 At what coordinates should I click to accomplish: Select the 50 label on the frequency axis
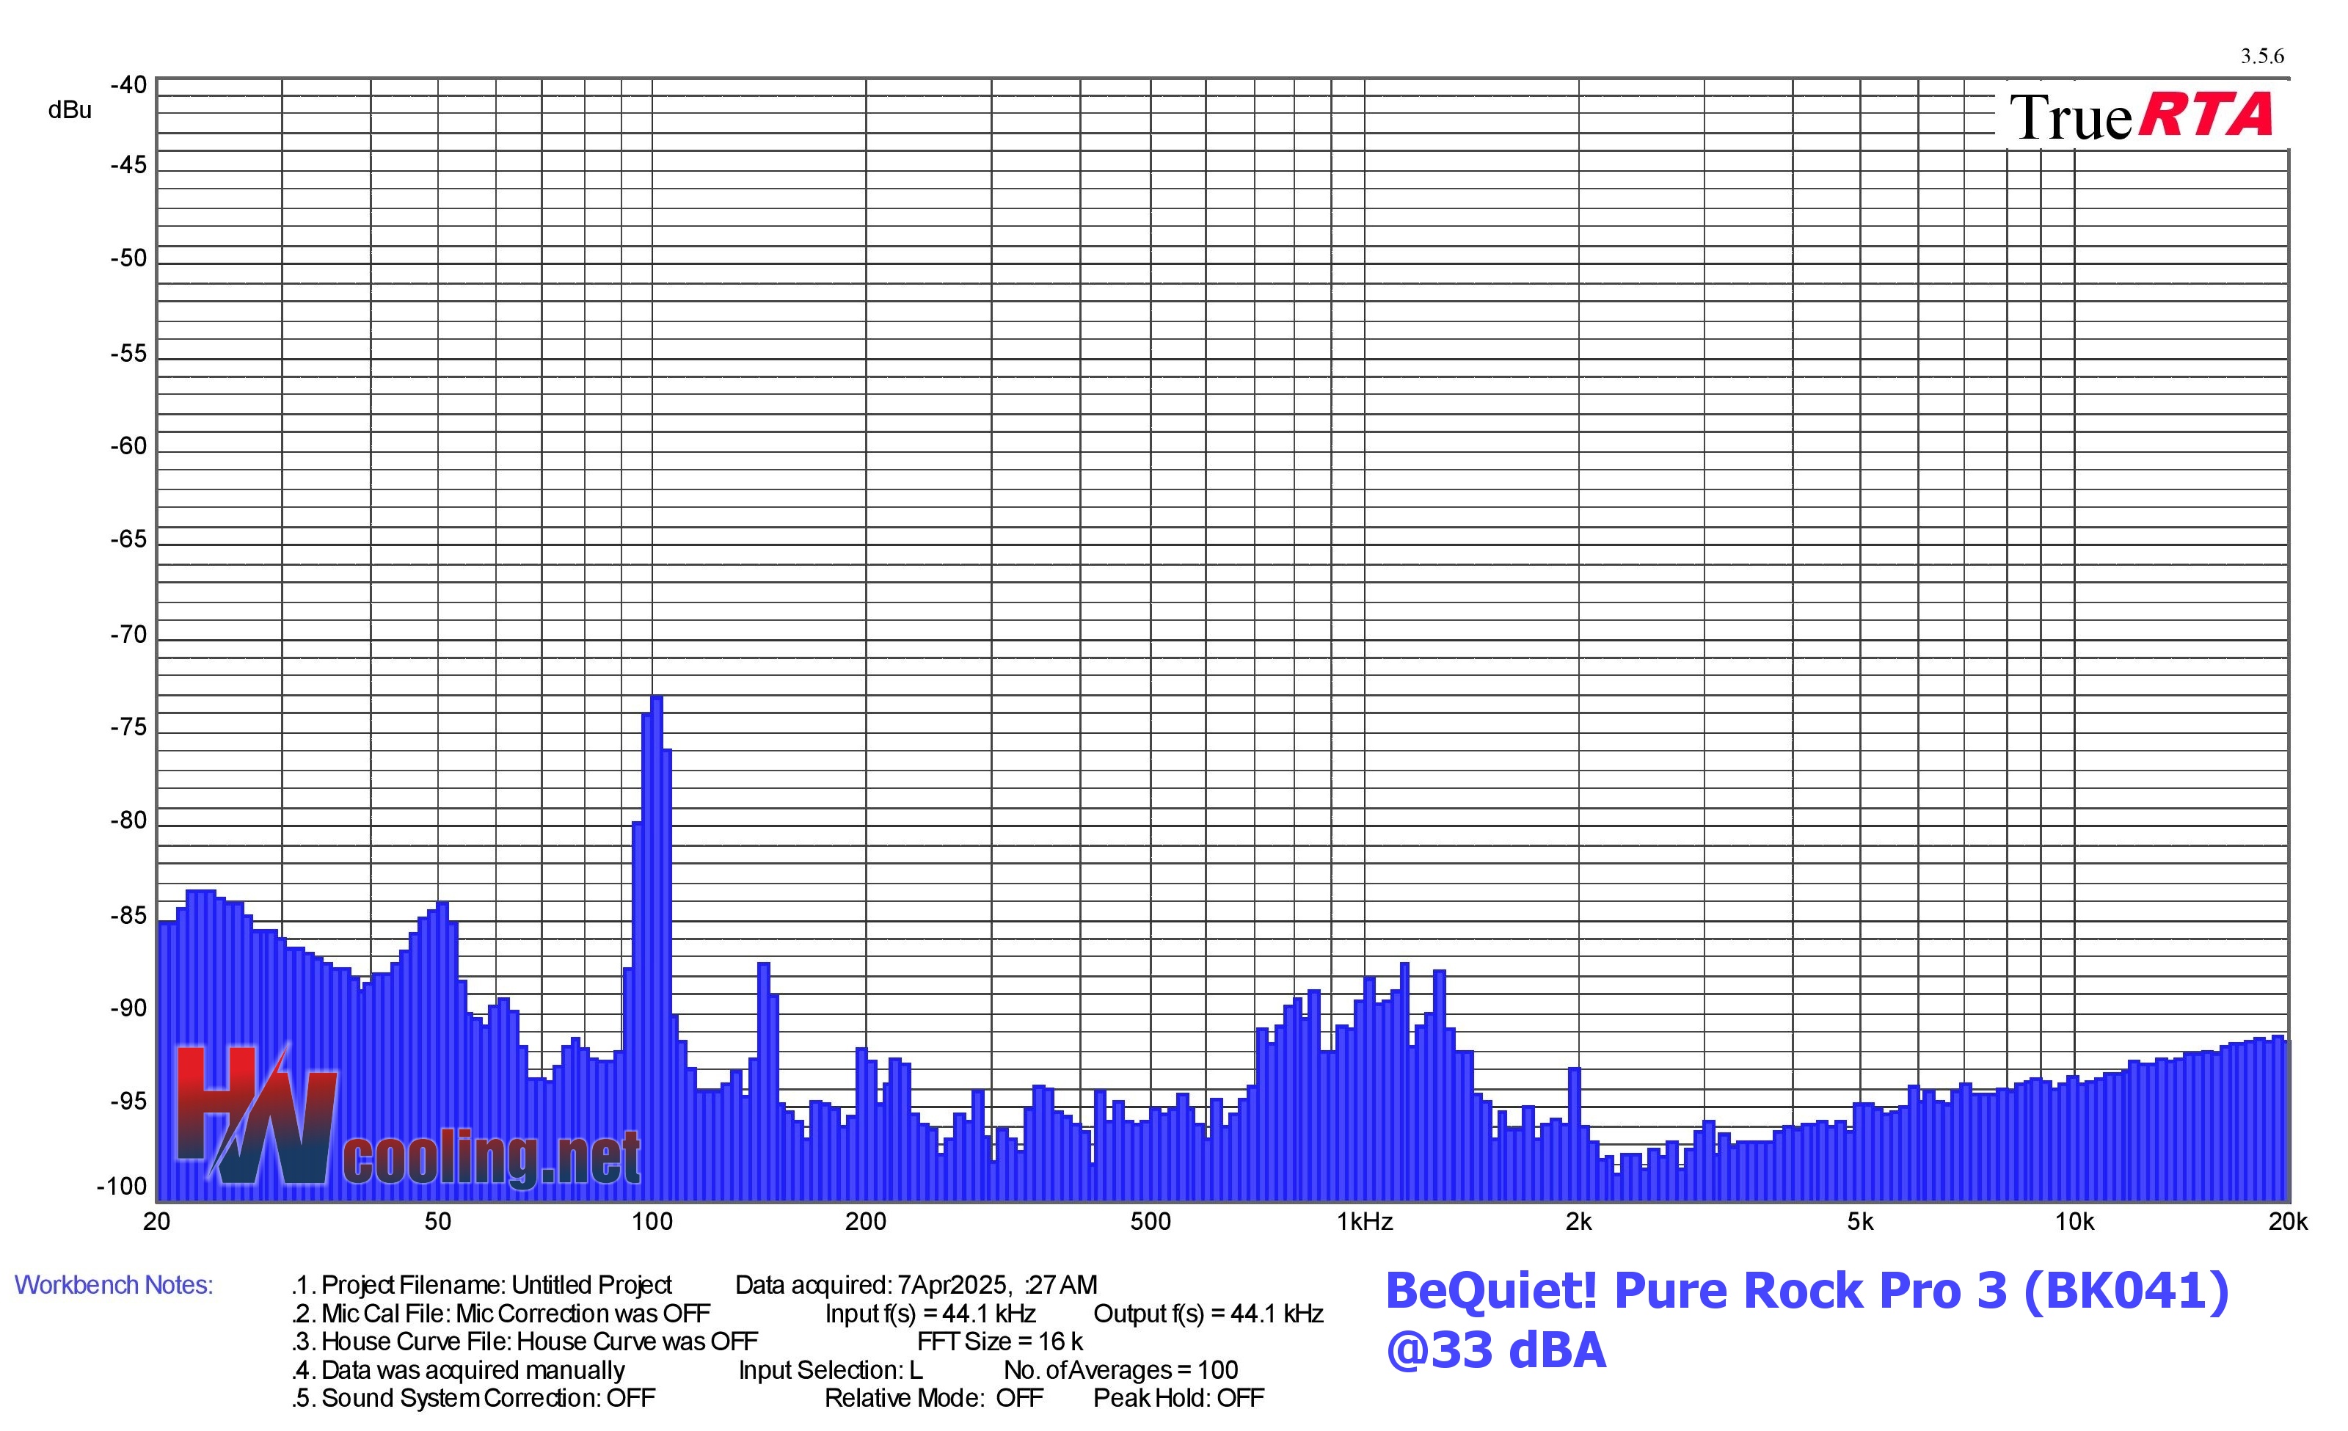[437, 1223]
